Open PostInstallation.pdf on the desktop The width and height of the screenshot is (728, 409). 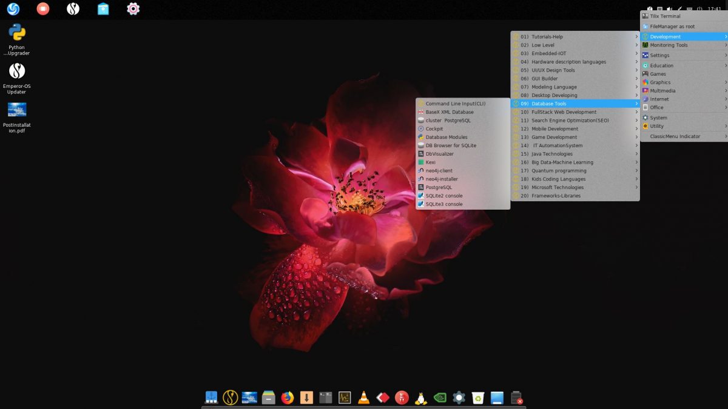point(17,118)
